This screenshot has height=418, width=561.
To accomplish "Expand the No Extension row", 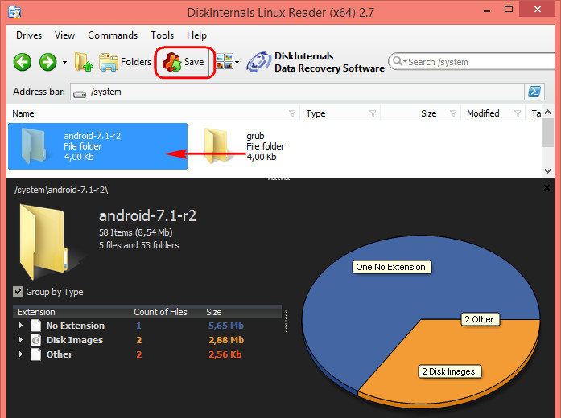I will click(20, 326).
